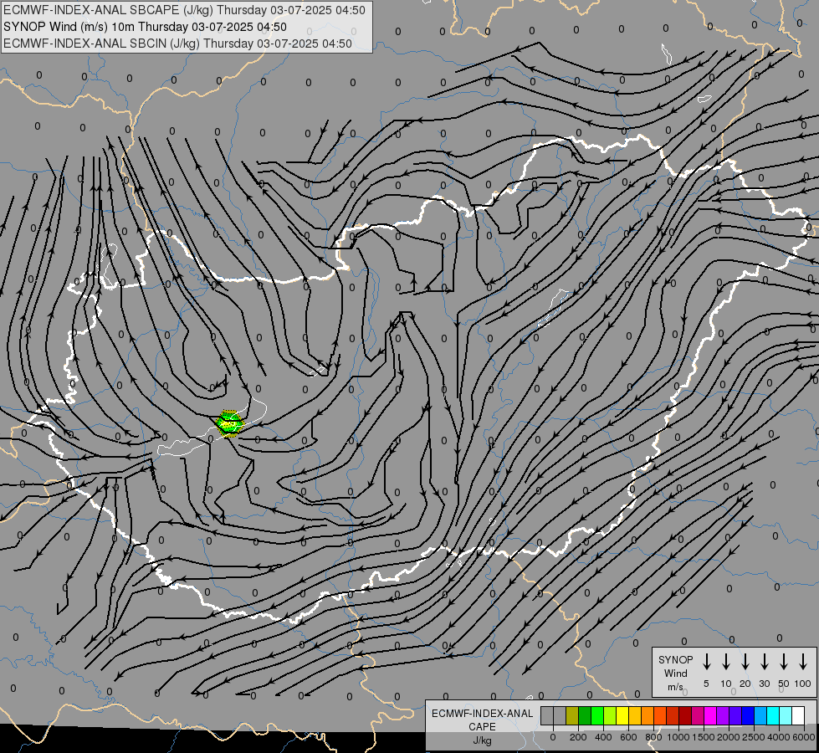Image resolution: width=819 pixels, height=753 pixels.
Task: Pick the pale cyan swatch right of 4000
Action: 785,715
